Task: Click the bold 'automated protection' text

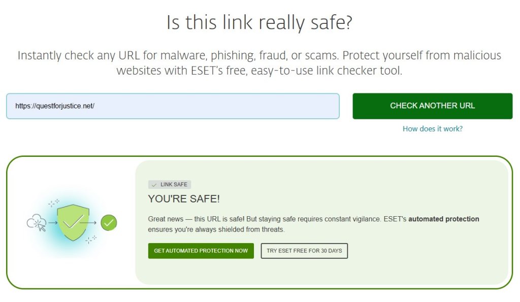Action: coord(444,219)
